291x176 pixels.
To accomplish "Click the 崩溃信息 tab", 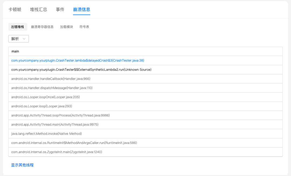I will pos(82,9).
